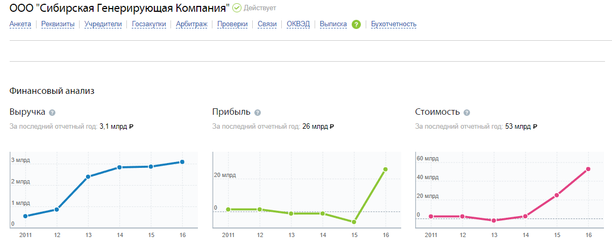Open the Анкета section

click(20, 24)
